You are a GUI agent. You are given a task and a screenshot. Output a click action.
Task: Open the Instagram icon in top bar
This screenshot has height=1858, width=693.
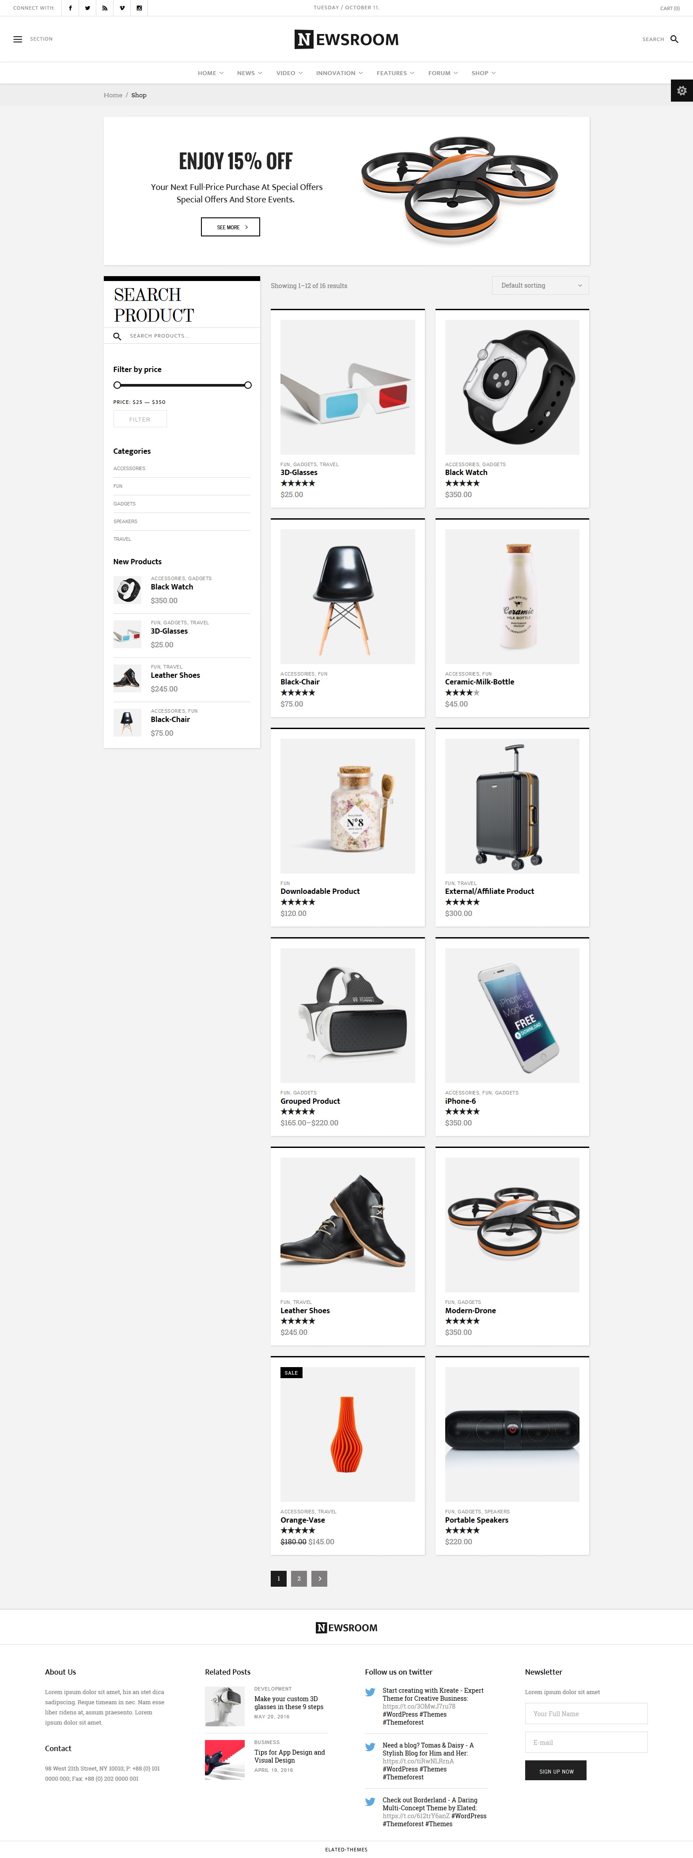click(x=139, y=8)
